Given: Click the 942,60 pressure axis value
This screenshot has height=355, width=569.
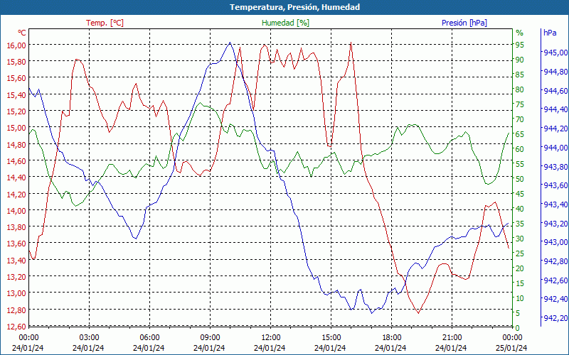Looking at the screenshot, I should pyautogui.click(x=555, y=280).
